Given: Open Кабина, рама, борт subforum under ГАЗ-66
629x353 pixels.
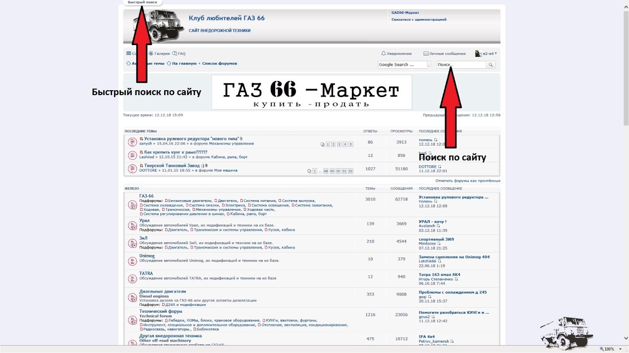Looking at the screenshot, I should pyautogui.click(x=248, y=214).
